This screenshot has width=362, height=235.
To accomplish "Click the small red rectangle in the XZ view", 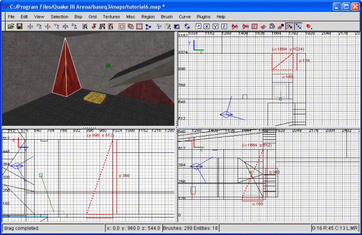I will (193, 190).
